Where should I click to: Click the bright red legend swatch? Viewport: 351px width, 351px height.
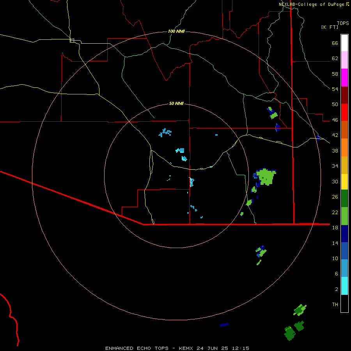tap(344, 112)
